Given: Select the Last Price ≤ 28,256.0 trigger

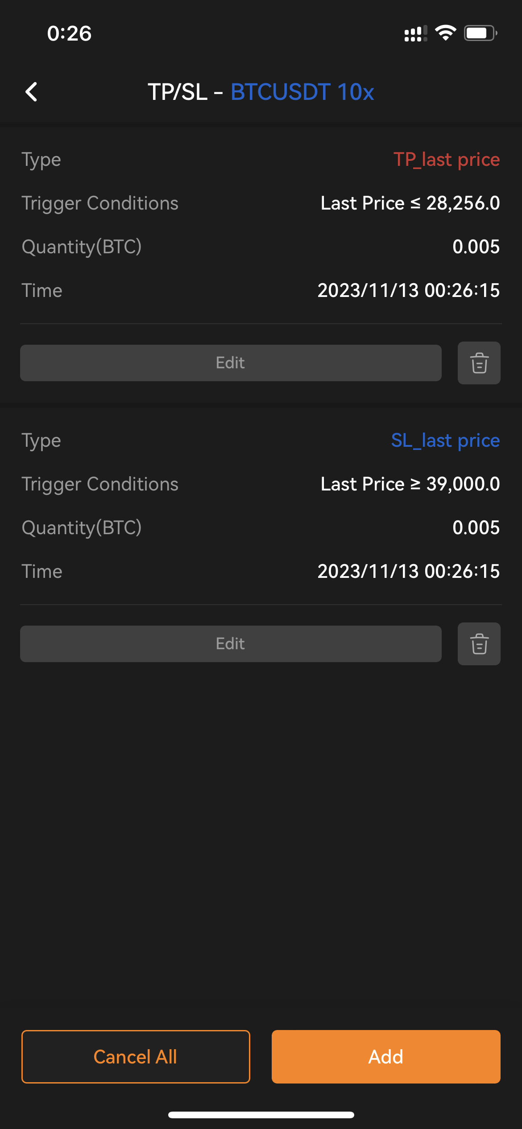Looking at the screenshot, I should click(410, 203).
